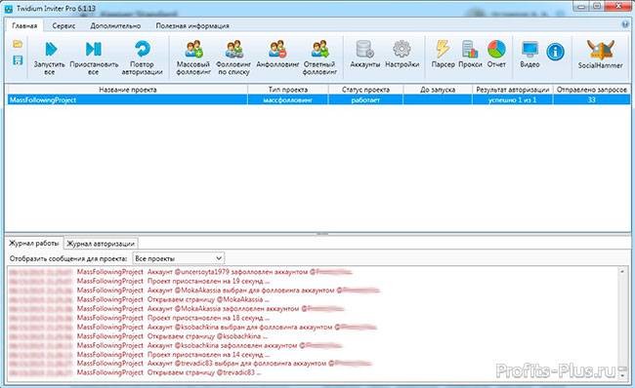The image size is (635, 388).
Task: Switch to the Главная tab
Action: tap(24, 25)
